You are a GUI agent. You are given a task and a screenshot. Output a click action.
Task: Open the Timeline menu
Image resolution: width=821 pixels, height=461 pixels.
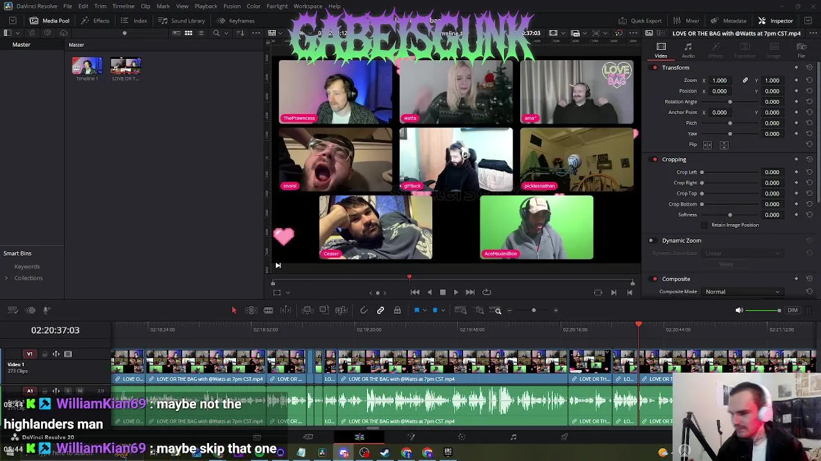123,6
